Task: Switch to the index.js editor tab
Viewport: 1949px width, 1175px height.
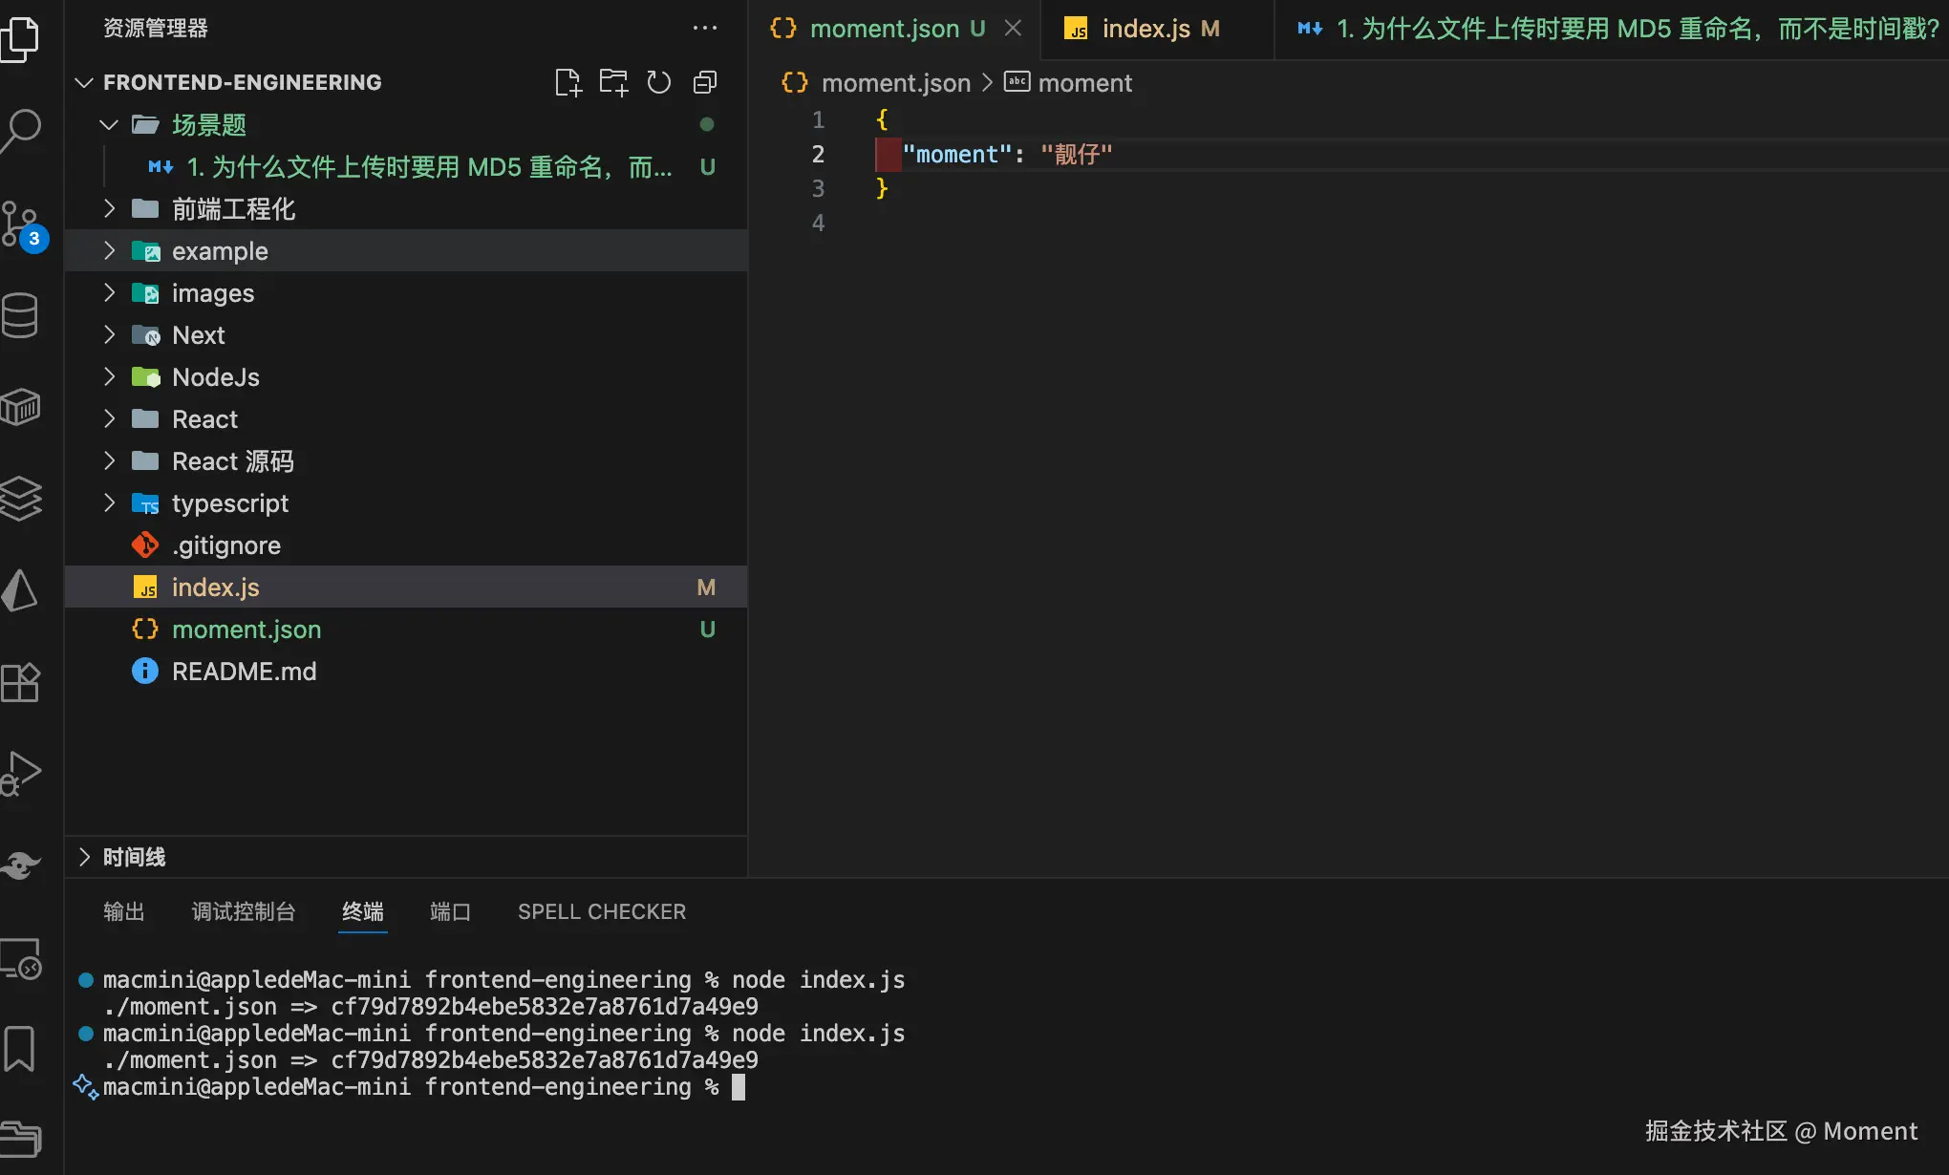Action: click(x=1145, y=29)
